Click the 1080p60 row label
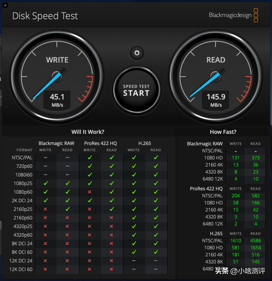The image size is (272, 281). point(23,192)
